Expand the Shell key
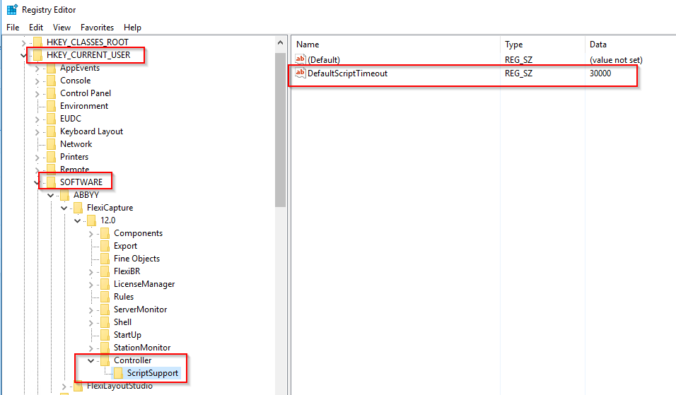This screenshot has width=676, height=395. [x=91, y=323]
